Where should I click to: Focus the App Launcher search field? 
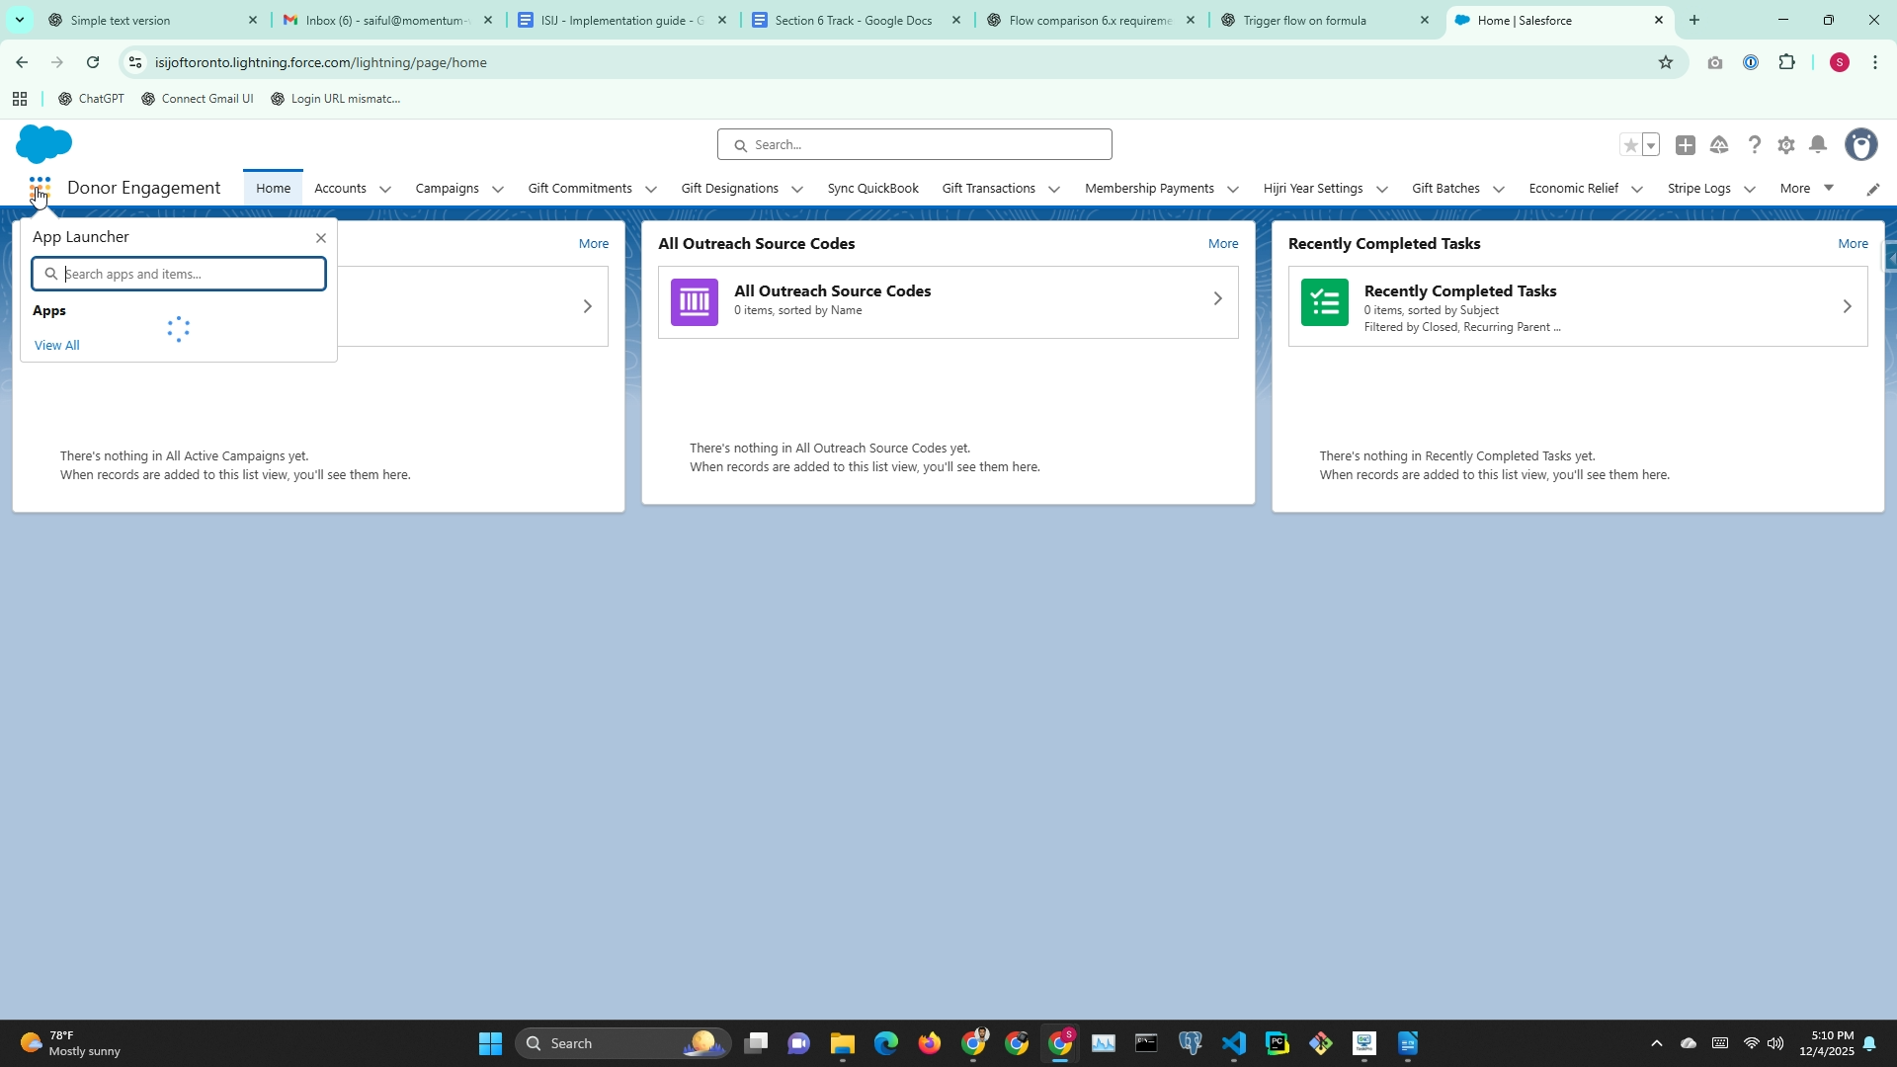pyautogui.click(x=188, y=274)
